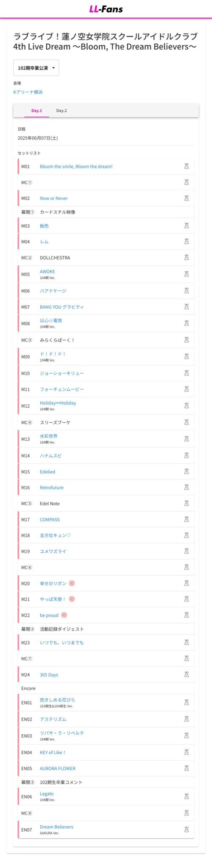Open the 102期卒業公演 dropdown

(x=36, y=68)
